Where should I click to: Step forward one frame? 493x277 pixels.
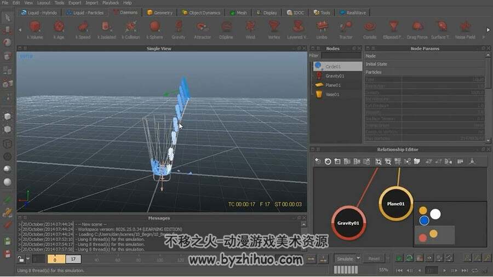tap(454, 270)
